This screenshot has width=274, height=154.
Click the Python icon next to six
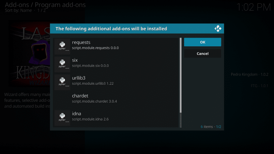[x=62, y=63]
